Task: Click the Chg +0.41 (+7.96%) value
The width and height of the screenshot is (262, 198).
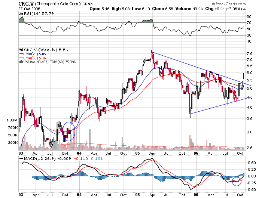Action: point(223,9)
